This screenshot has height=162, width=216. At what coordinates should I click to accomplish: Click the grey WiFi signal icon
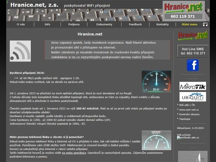[x=20, y=51]
